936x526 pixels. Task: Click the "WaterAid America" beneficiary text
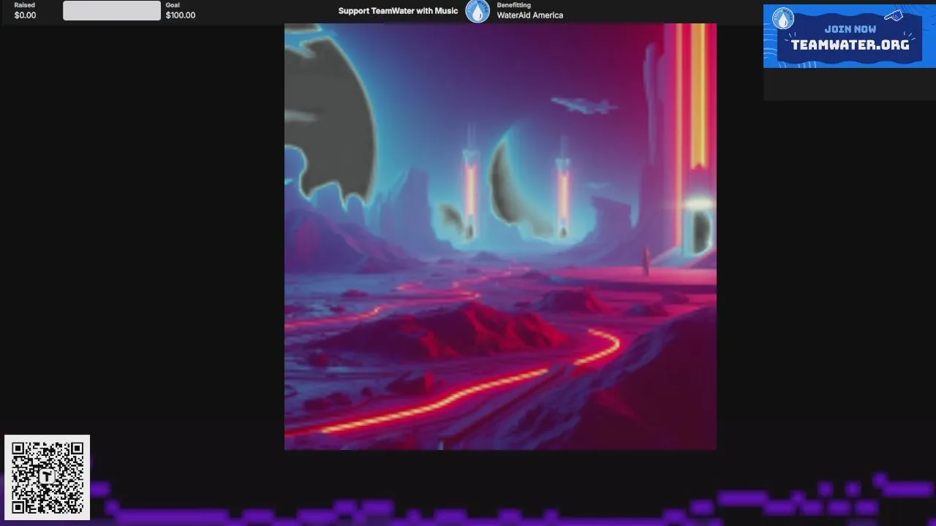click(530, 15)
